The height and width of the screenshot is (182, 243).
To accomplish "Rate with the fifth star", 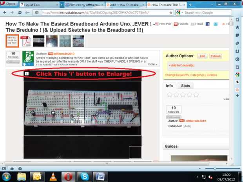I will coord(196,94).
